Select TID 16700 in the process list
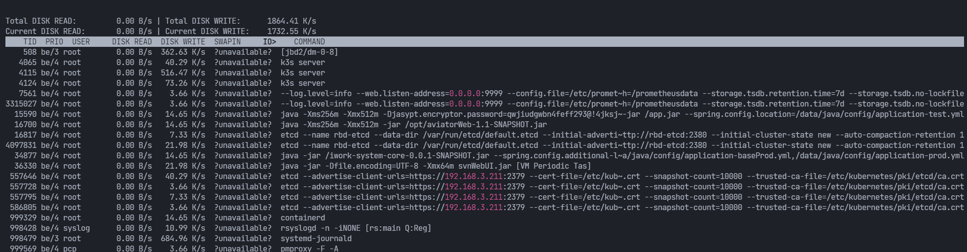Image resolution: width=967 pixels, height=252 pixels. pyautogui.click(x=26, y=125)
